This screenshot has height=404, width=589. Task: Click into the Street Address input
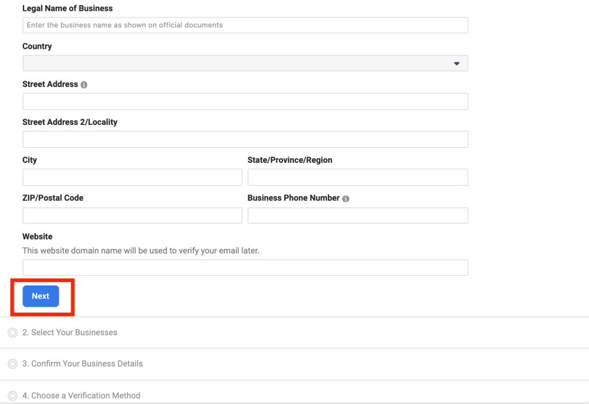245,101
